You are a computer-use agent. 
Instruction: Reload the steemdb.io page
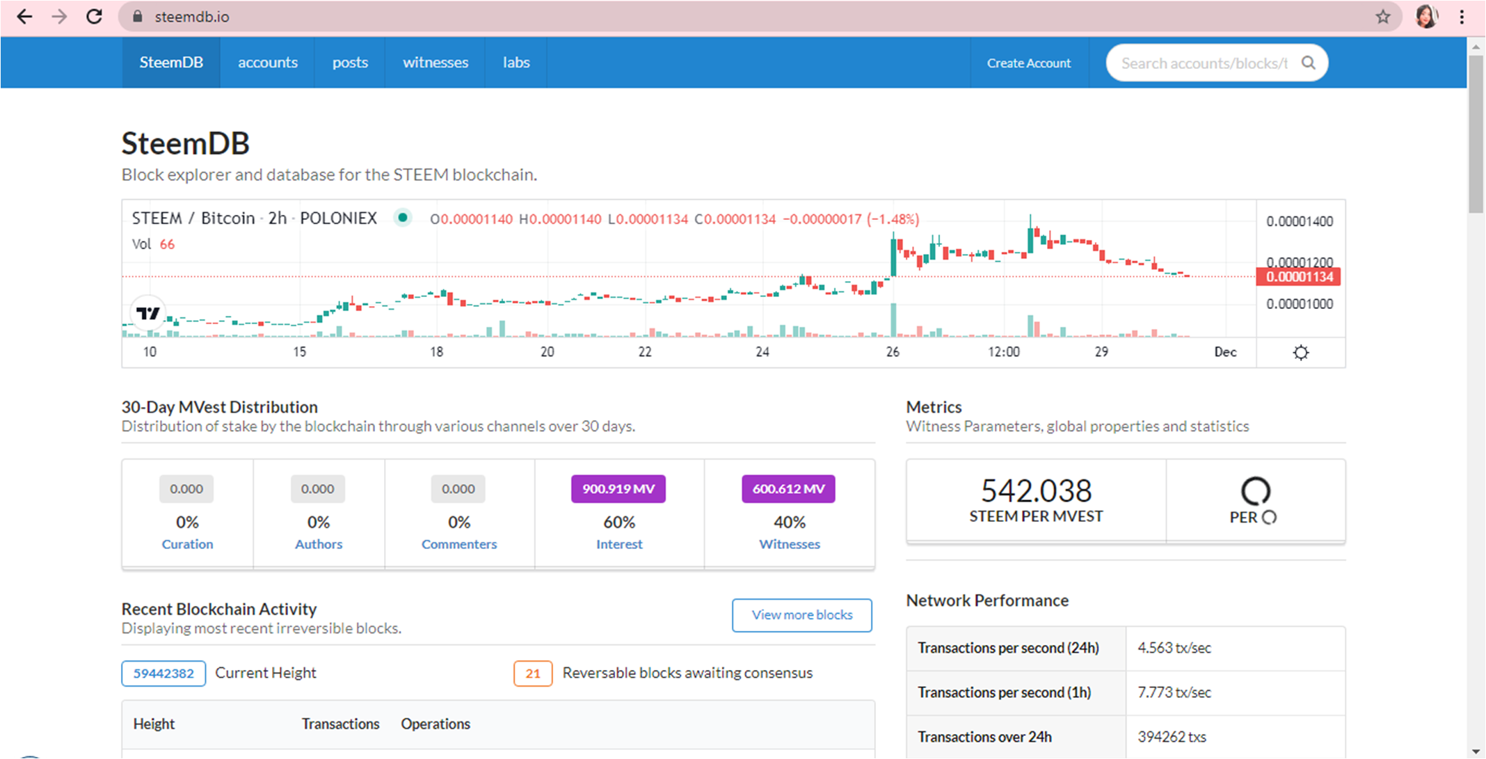pyautogui.click(x=95, y=17)
